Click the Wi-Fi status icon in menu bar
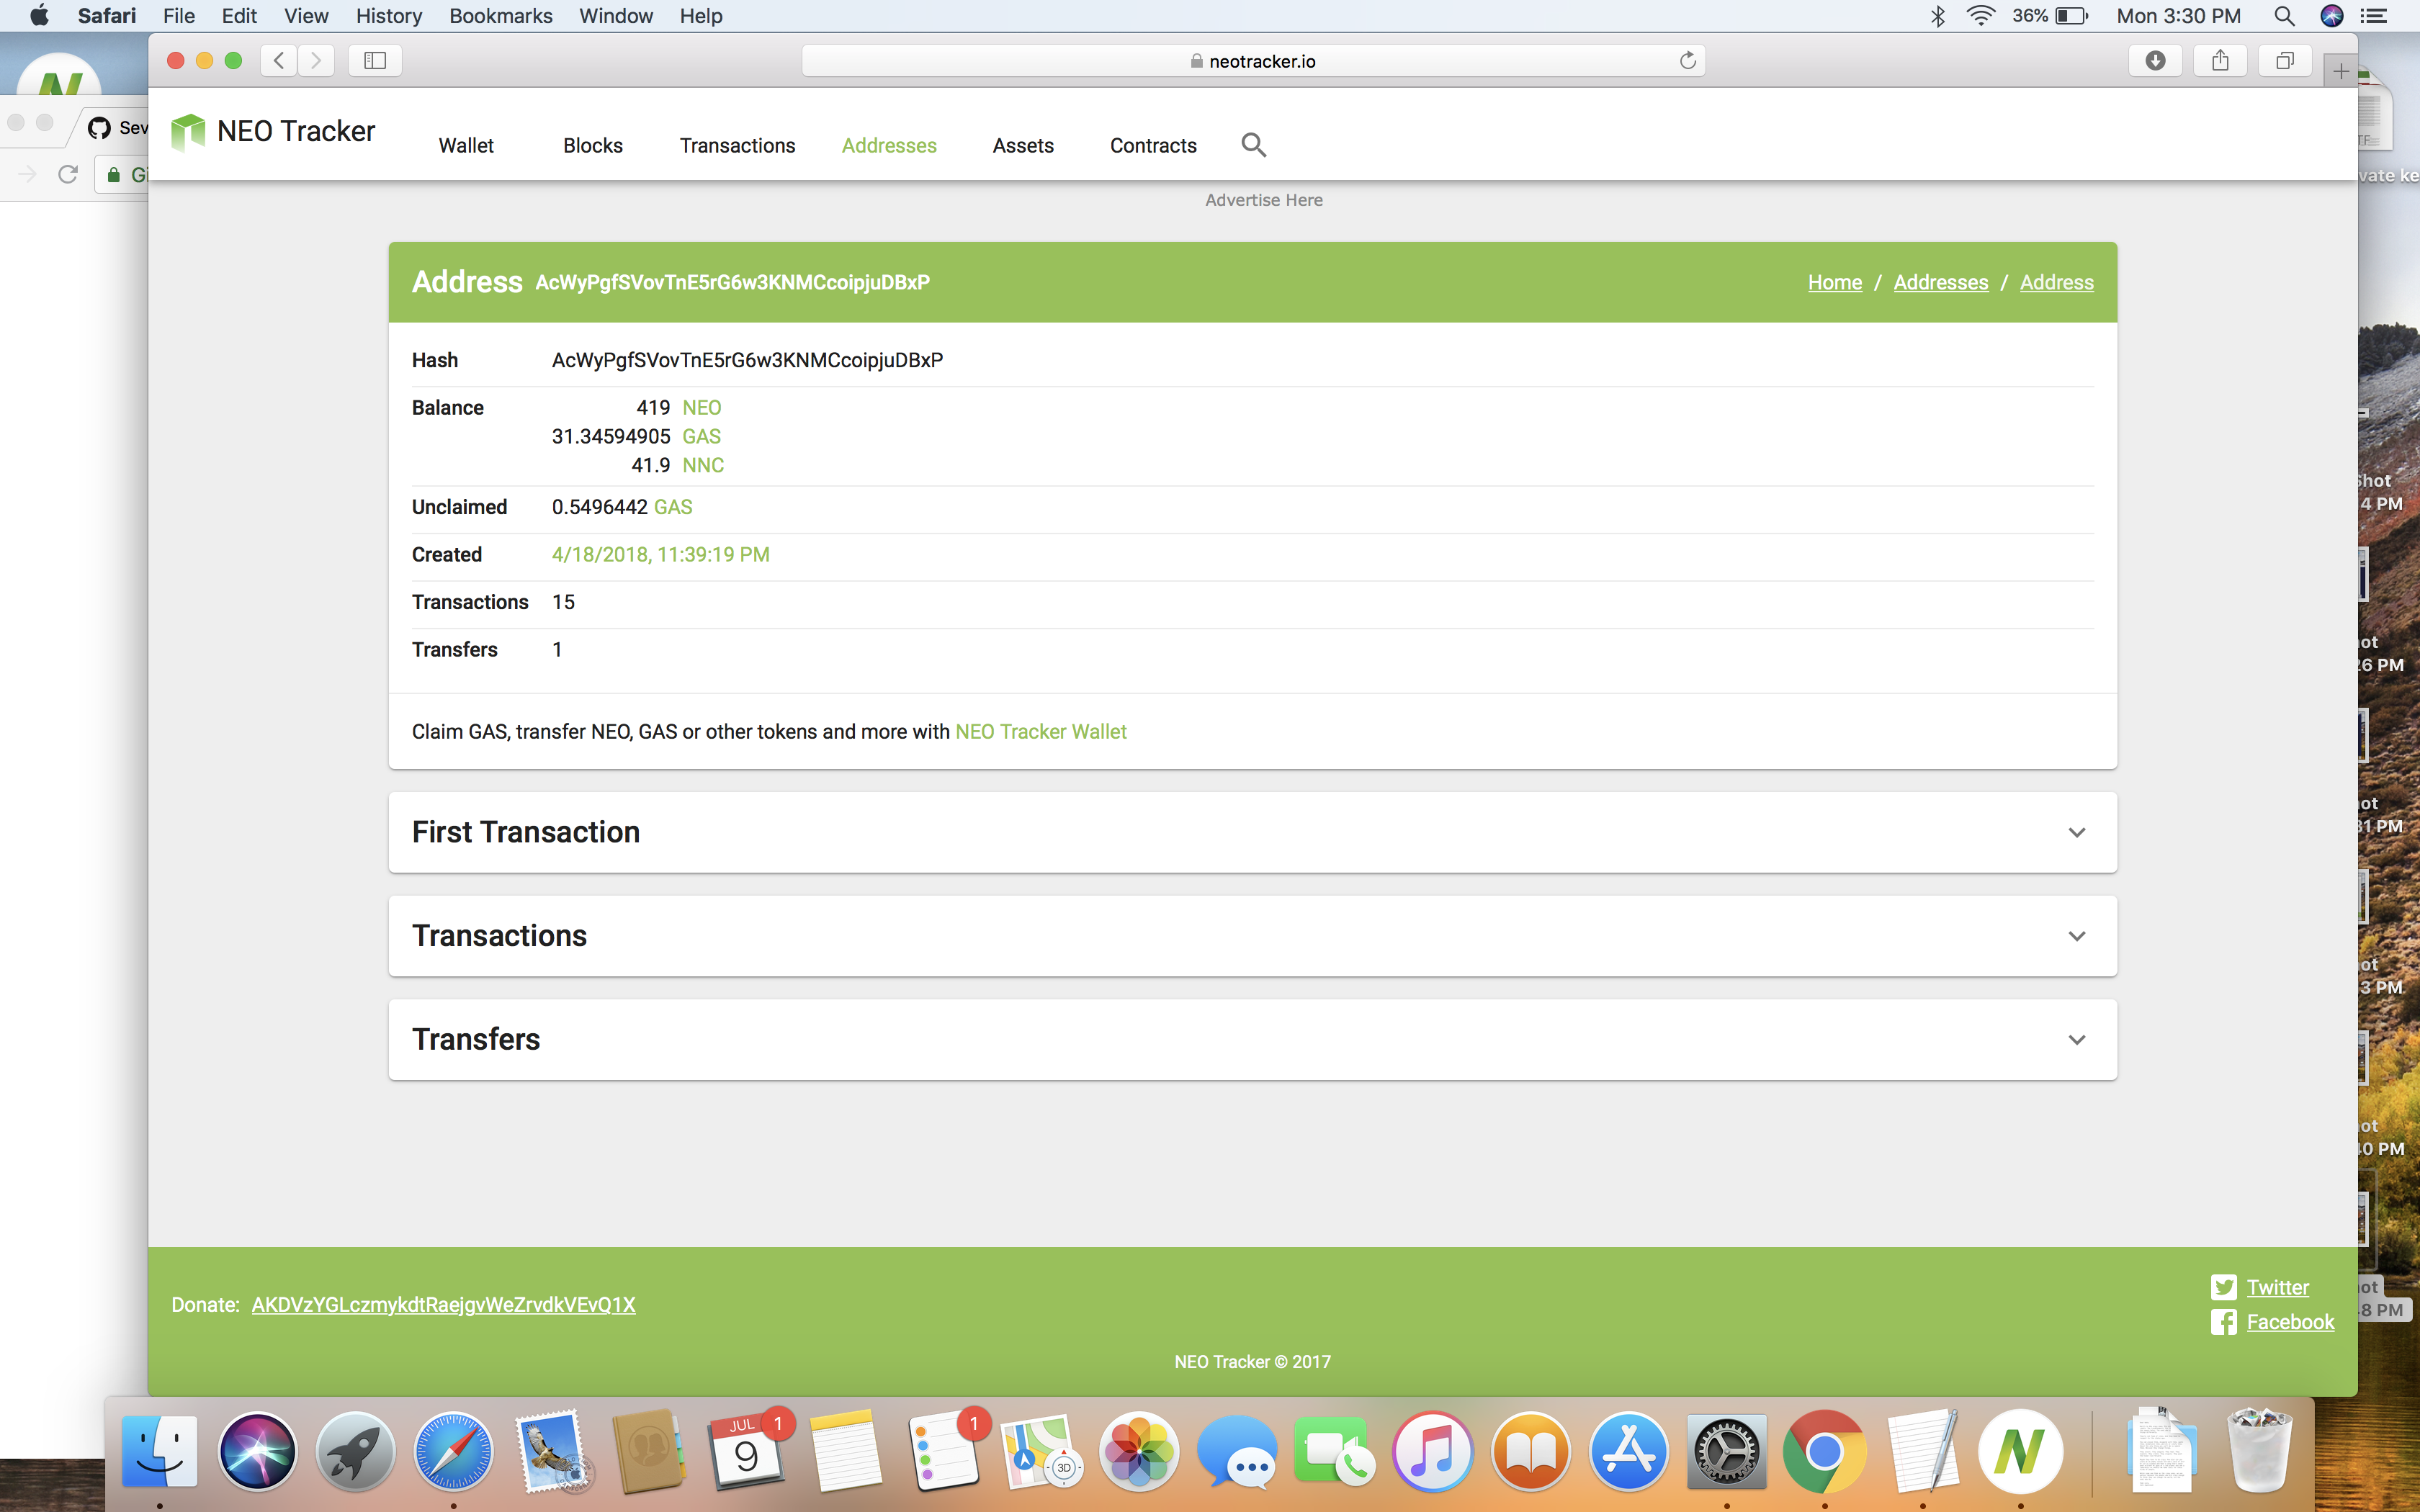This screenshot has width=2420, height=1512. [x=1980, y=16]
